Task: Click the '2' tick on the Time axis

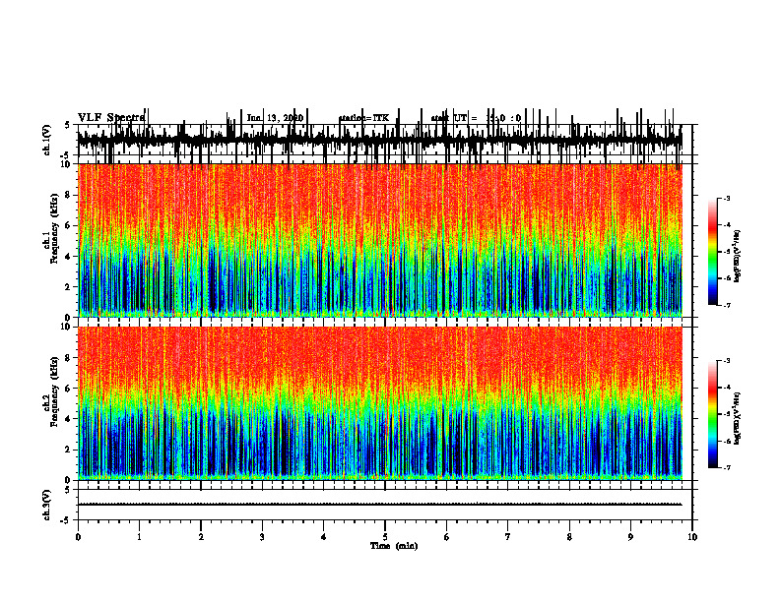Action: [x=201, y=537]
